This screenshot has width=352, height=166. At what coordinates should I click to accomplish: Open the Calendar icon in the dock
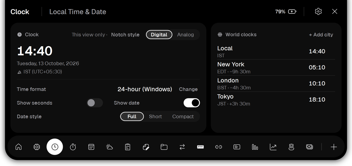click(x=91, y=147)
